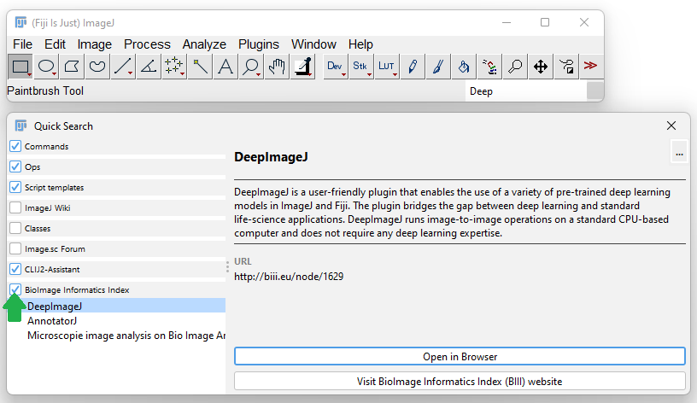Open the LUT lookup table menu

click(387, 67)
